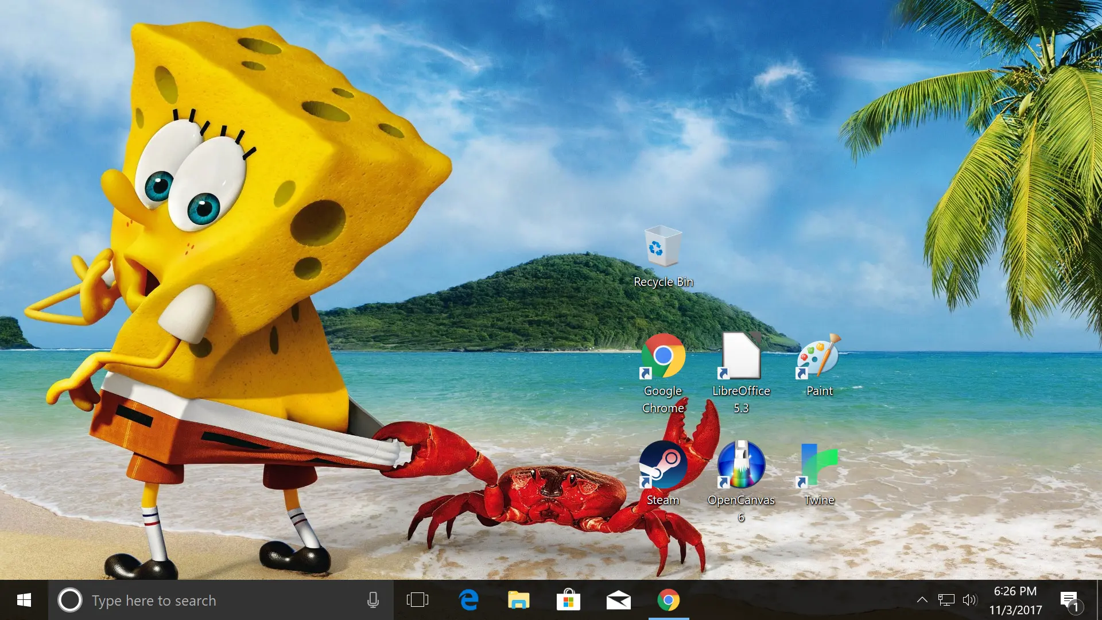The height and width of the screenshot is (620, 1102).
Task: Click the Cortana circle icon
Action: click(x=70, y=600)
